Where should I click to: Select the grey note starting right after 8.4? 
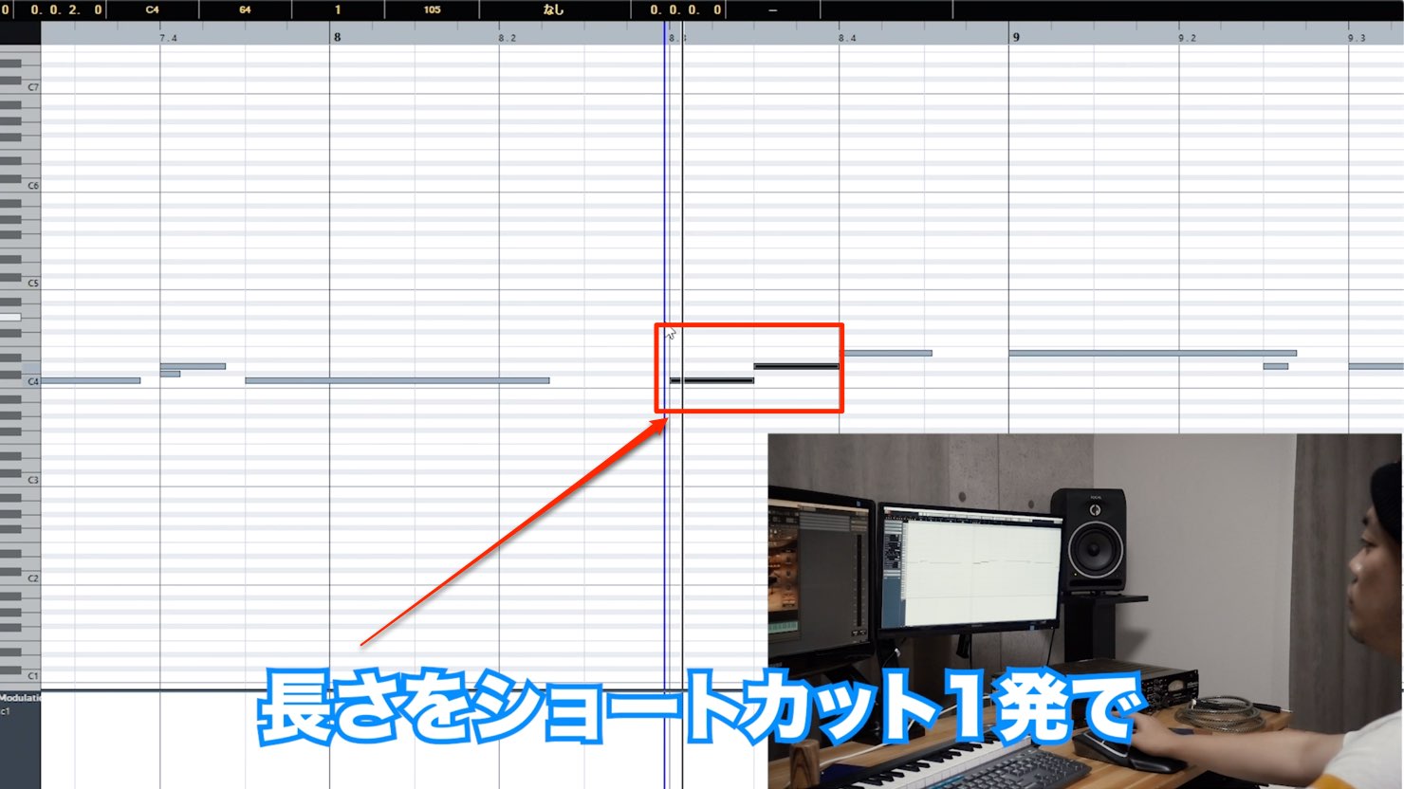(x=887, y=353)
